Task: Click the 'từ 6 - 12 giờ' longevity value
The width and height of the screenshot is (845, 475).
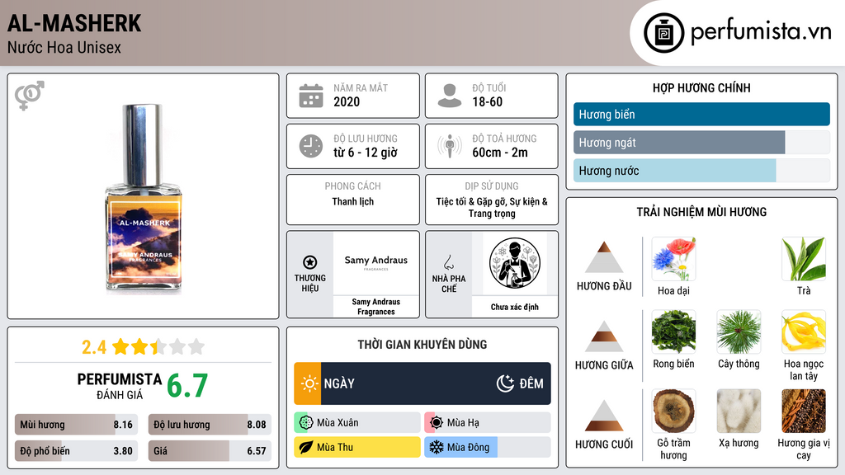Action: click(x=366, y=153)
